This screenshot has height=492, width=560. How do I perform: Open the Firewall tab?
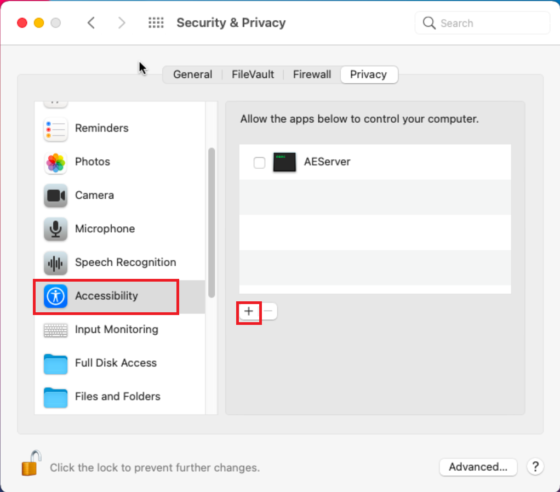[x=312, y=75]
